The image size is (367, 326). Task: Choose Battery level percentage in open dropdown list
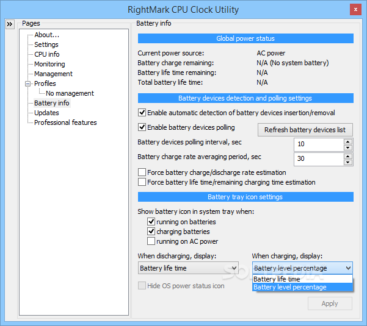tap(302, 287)
